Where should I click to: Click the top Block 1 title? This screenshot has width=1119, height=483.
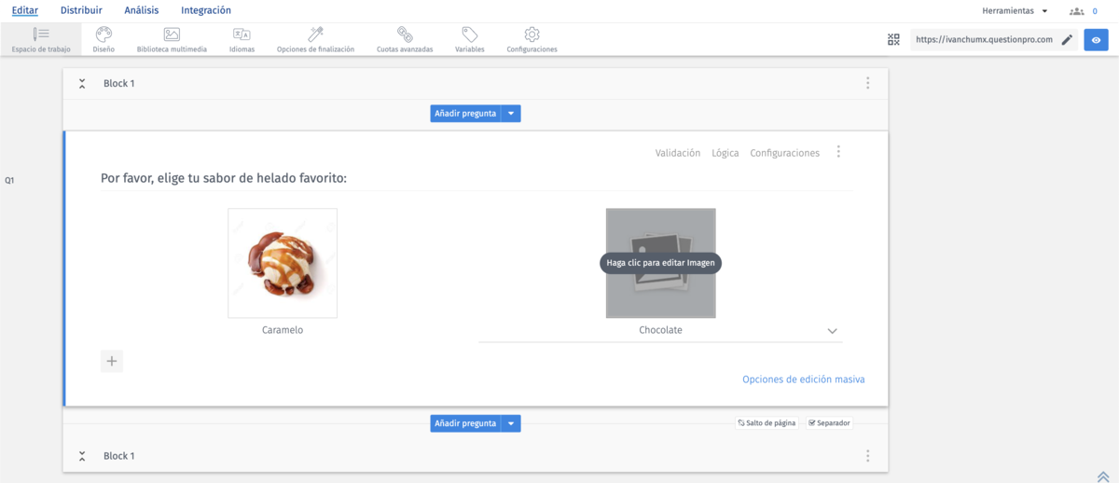119,83
